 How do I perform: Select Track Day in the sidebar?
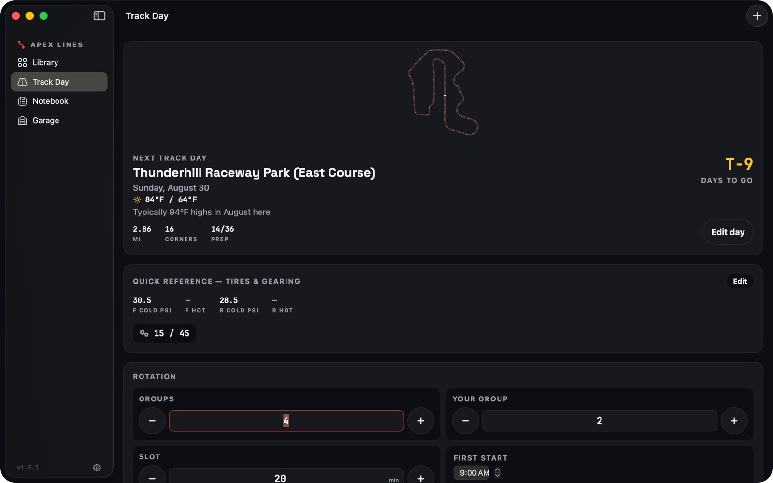(x=59, y=82)
